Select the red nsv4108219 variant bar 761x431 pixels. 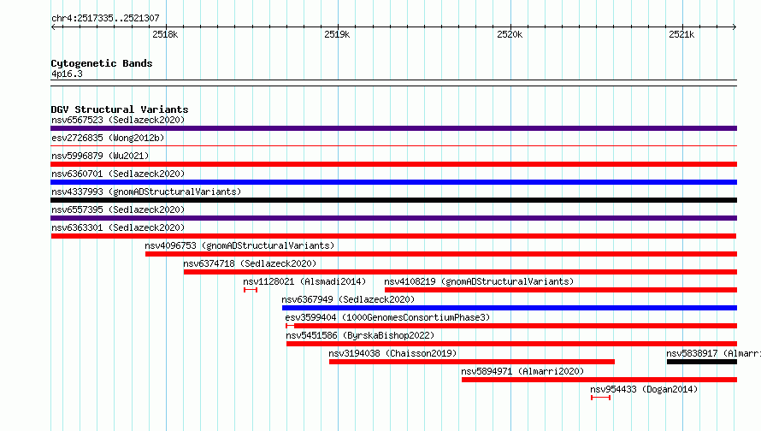561,290
